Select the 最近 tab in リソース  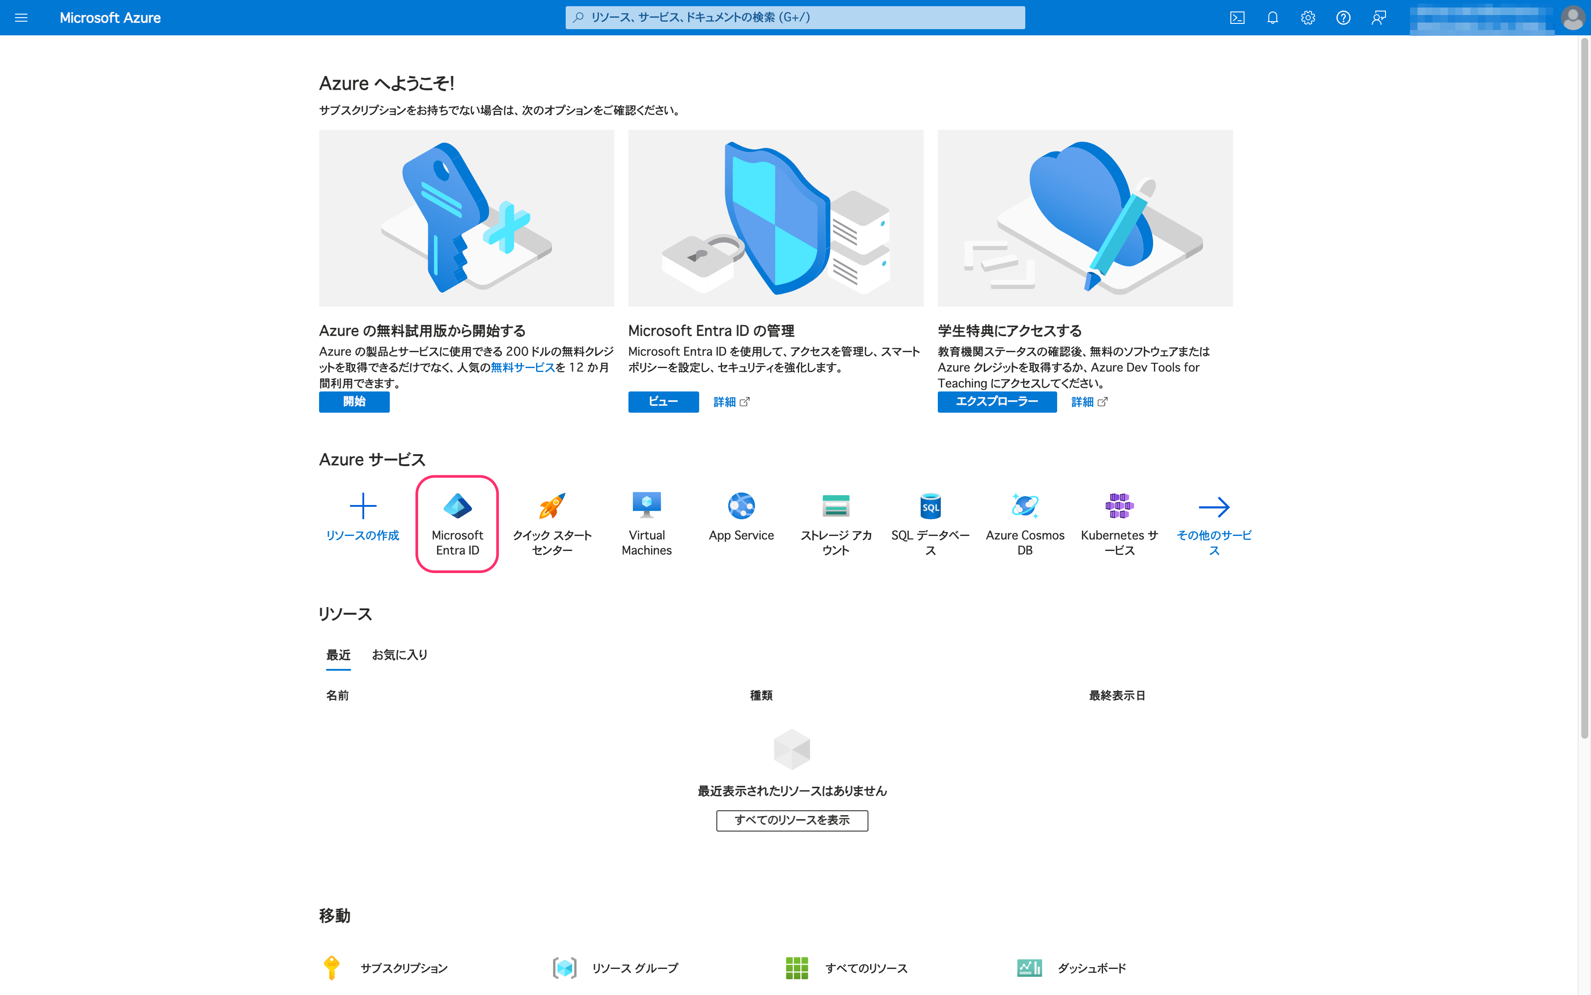click(336, 654)
